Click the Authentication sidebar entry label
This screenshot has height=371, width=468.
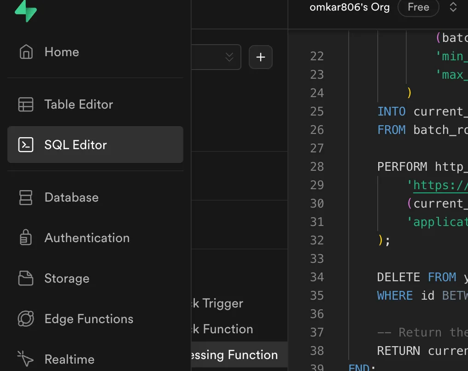tap(87, 238)
